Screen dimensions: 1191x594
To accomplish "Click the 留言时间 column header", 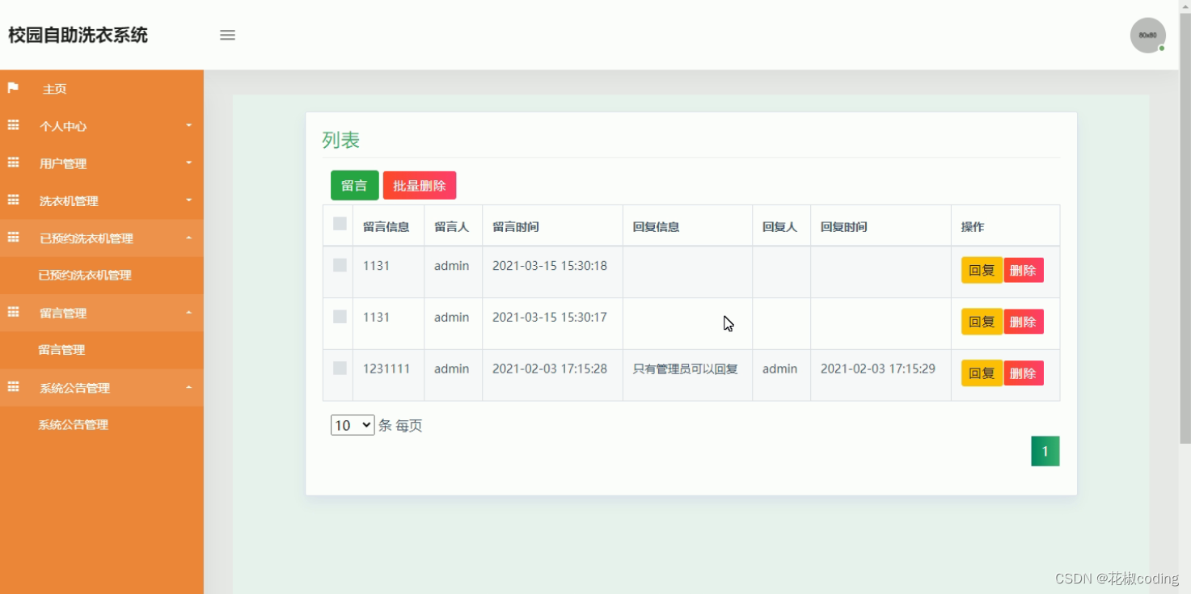I will click(516, 227).
